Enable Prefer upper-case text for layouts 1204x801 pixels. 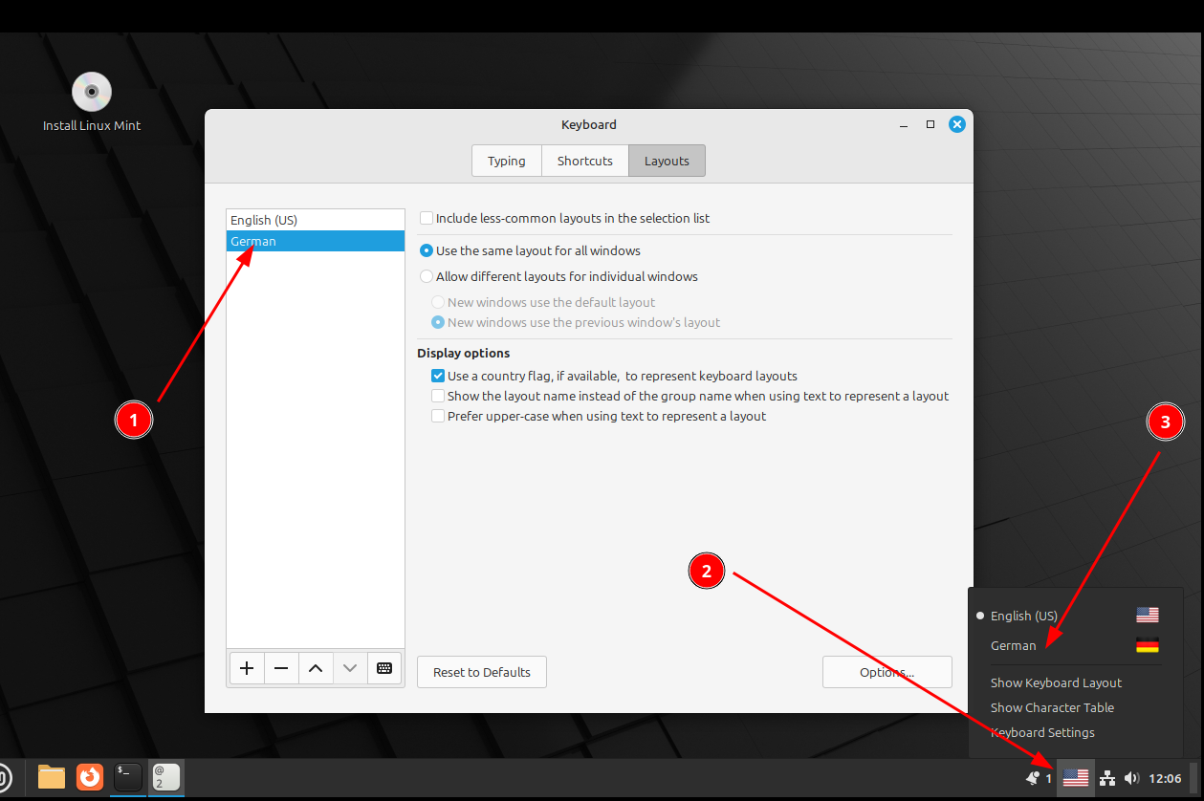[x=438, y=416]
